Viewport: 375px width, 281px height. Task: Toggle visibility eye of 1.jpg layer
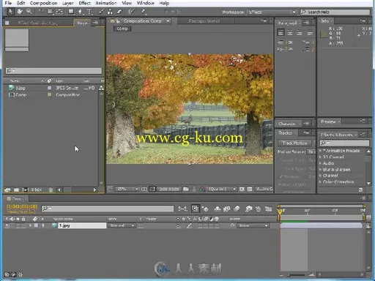(x=7, y=225)
